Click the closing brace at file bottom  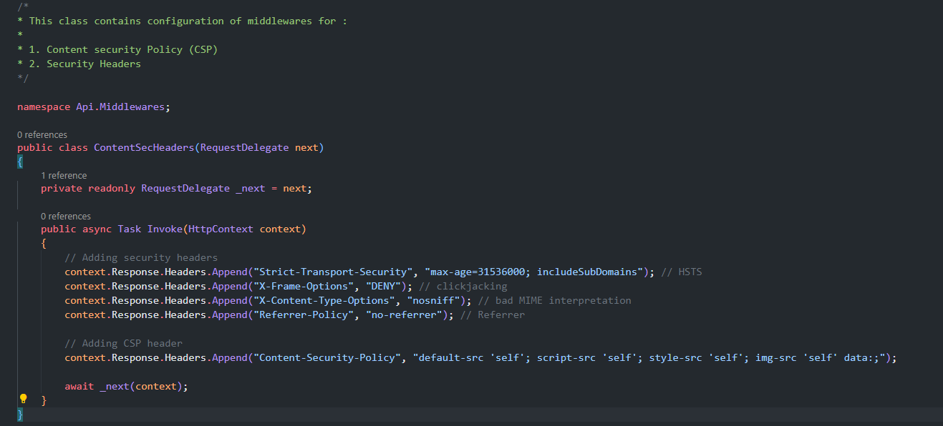click(19, 413)
